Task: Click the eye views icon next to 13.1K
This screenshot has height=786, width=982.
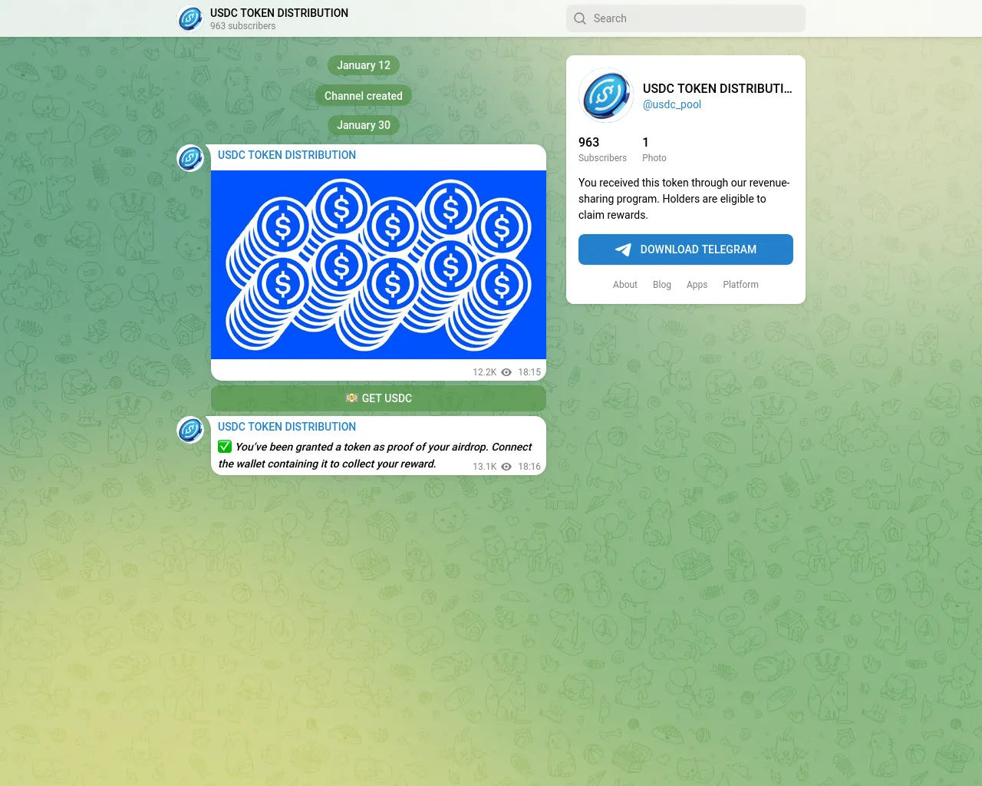Action: pyautogui.click(x=506, y=467)
